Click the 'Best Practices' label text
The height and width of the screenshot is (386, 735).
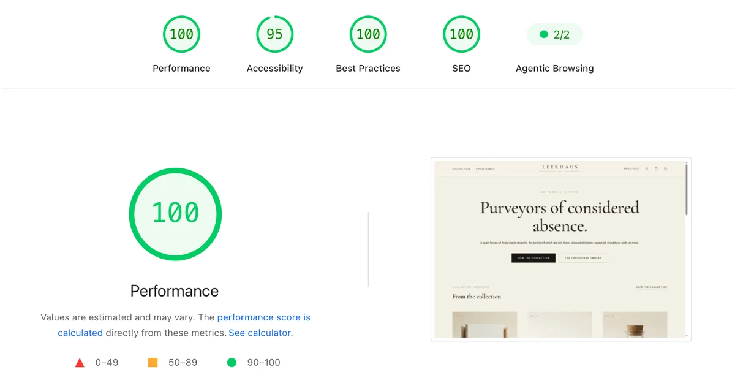(368, 69)
